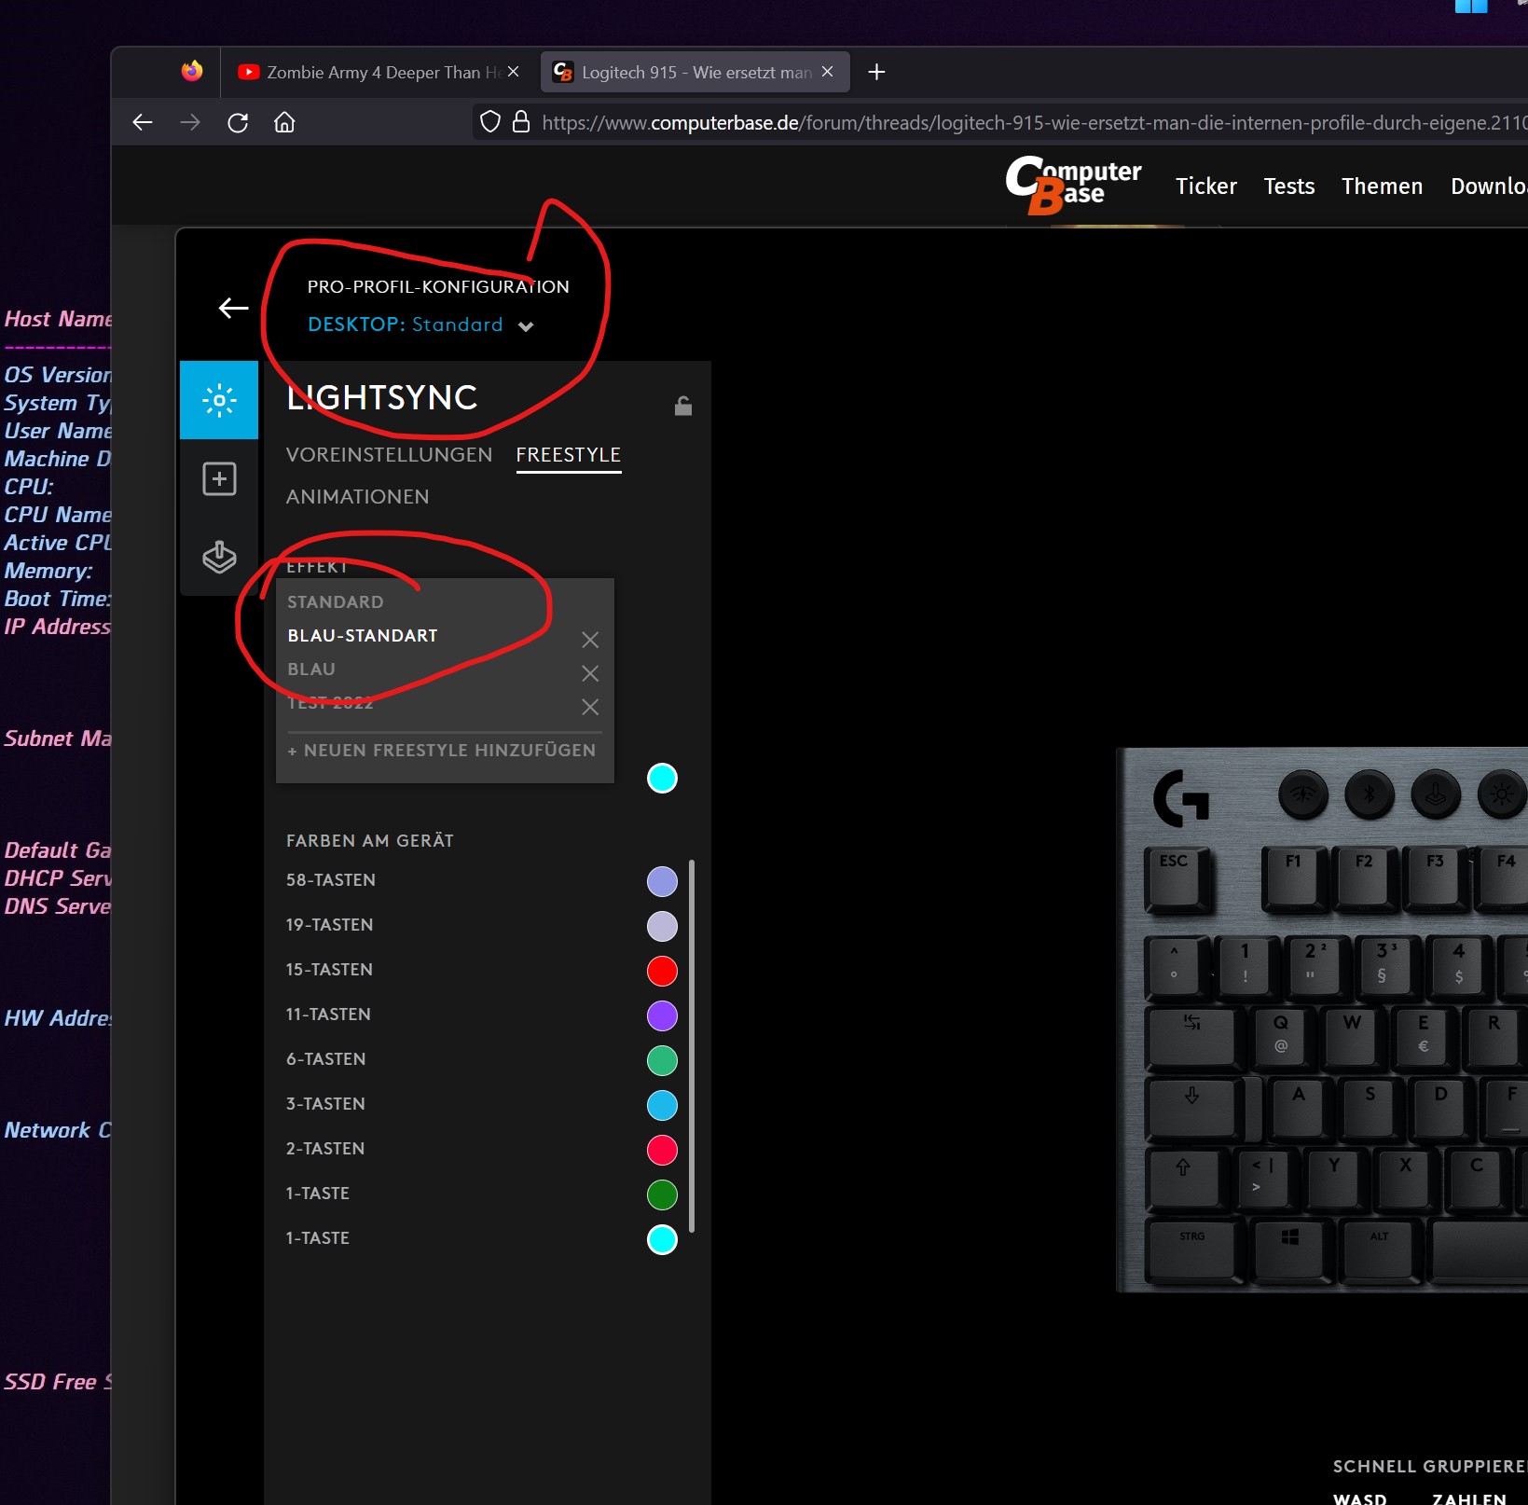Delete the BLAU freestyle
This screenshot has height=1505, width=1528.
click(590, 673)
